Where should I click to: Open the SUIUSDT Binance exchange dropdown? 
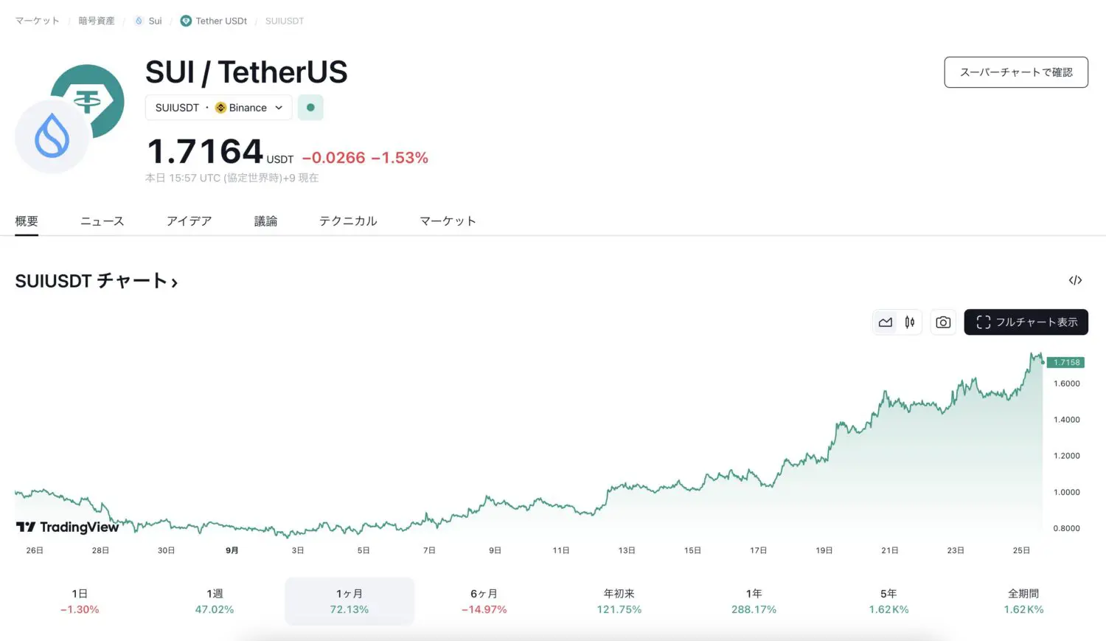[219, 108]
